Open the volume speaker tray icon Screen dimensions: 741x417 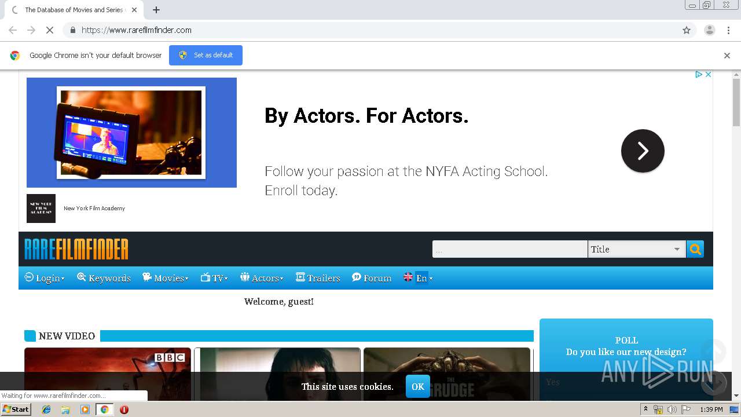pos(672,409)
